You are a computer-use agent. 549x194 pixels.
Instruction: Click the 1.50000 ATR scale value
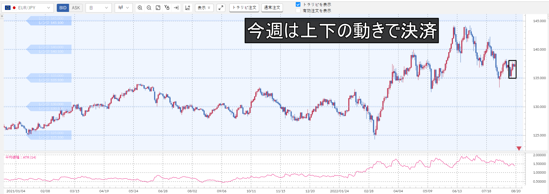pos(539,164)
